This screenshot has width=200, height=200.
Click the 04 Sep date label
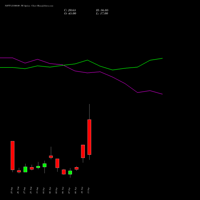pyautogui.click(x=63, y=190)
